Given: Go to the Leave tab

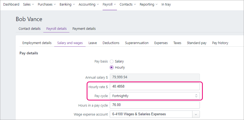Looking at the screenshot, I should [92, 43].
